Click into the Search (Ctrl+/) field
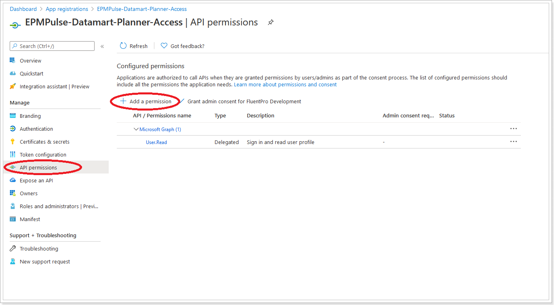554x305 pixels. point(52,46)
